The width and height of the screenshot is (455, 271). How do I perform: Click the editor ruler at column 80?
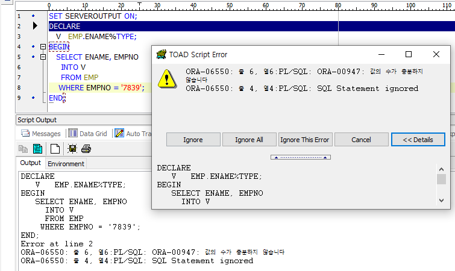tap(338, 6)
